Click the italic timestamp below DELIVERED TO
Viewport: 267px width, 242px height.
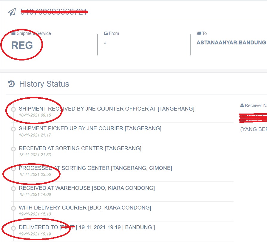[x=35, y=234]
